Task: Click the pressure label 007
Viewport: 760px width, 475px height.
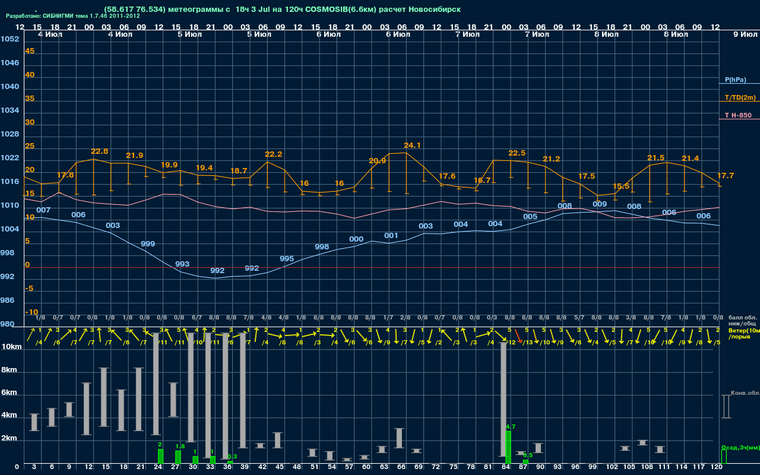Action: click(43, 210)
